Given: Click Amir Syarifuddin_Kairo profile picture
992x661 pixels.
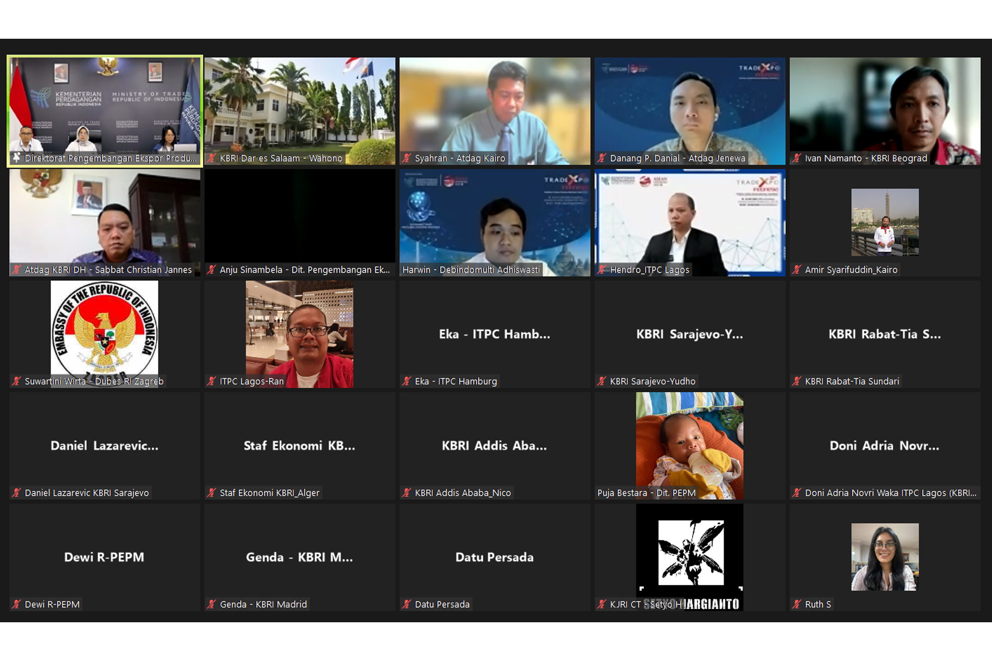Looking at the screenshot, I should pyautogui.click(x=885, y=222).
